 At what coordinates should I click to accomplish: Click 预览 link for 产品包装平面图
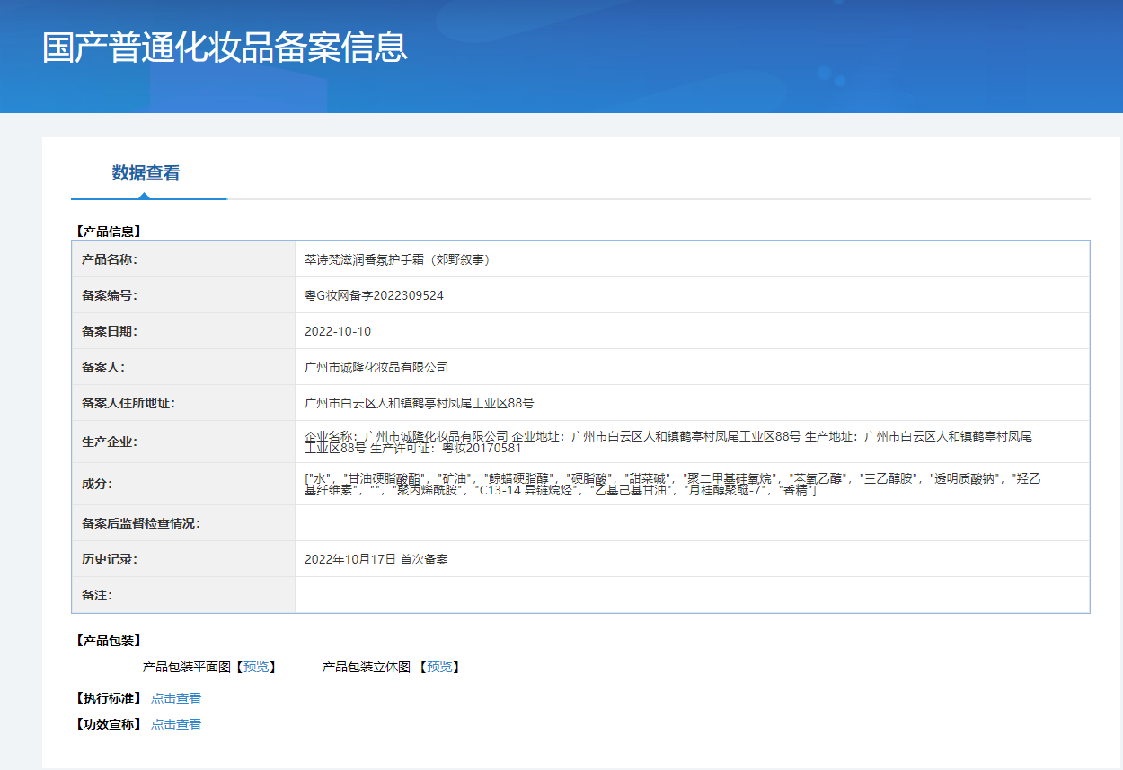pyautogui.click(x=256, y=667)
